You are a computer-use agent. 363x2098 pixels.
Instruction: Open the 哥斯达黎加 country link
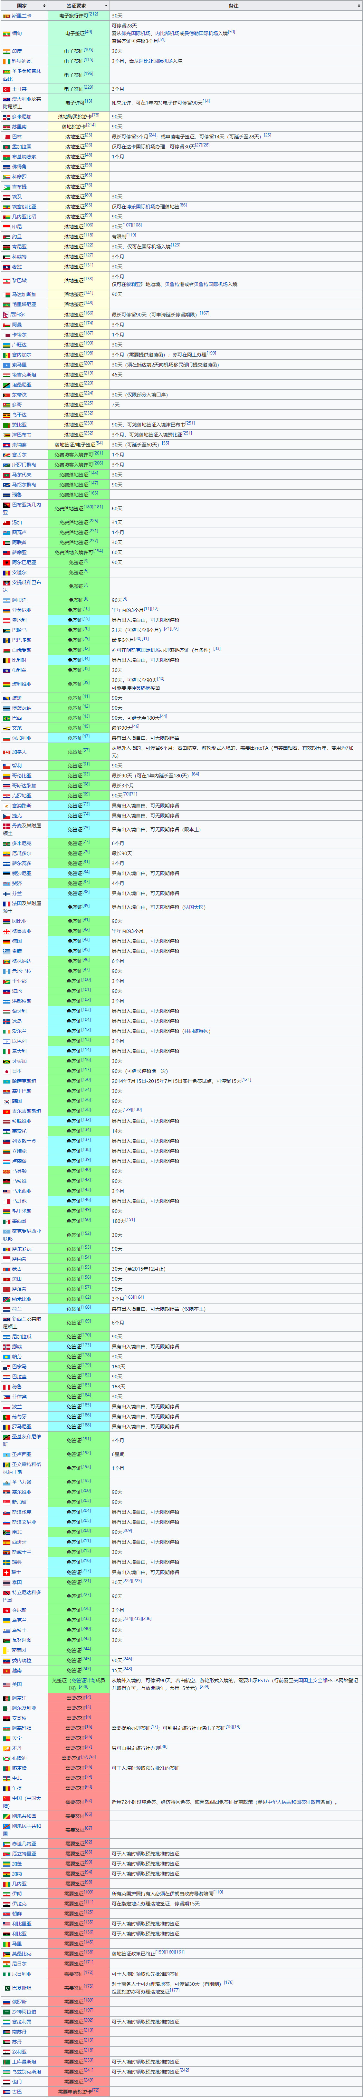click(x=24, y=785)
